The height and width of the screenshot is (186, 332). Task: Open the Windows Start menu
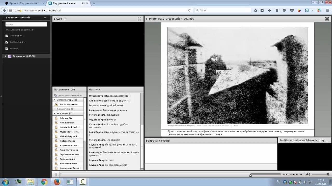5,182
